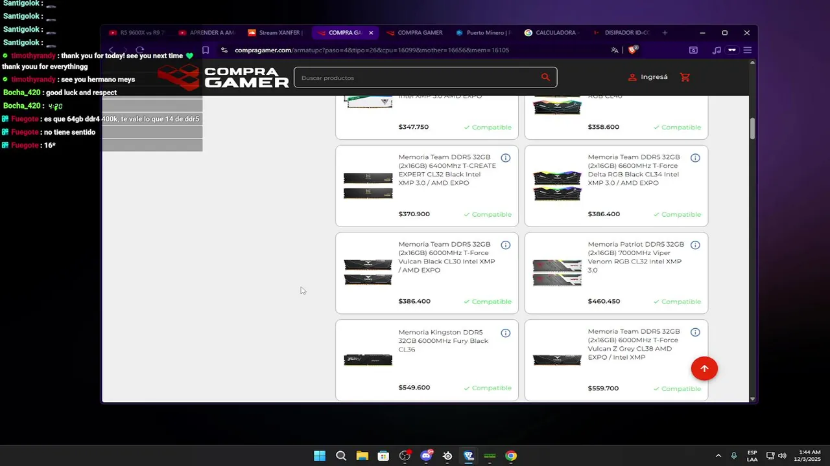
Task: Click the $559.700 price
Action: point(603,388)
